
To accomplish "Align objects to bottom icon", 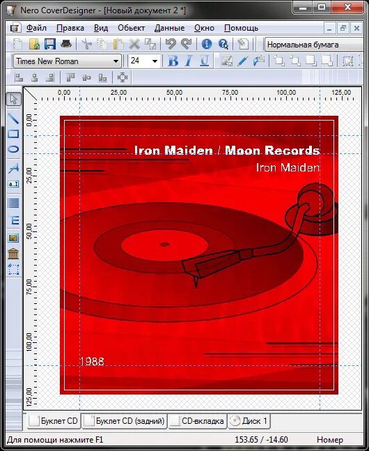I will point(102,77).
